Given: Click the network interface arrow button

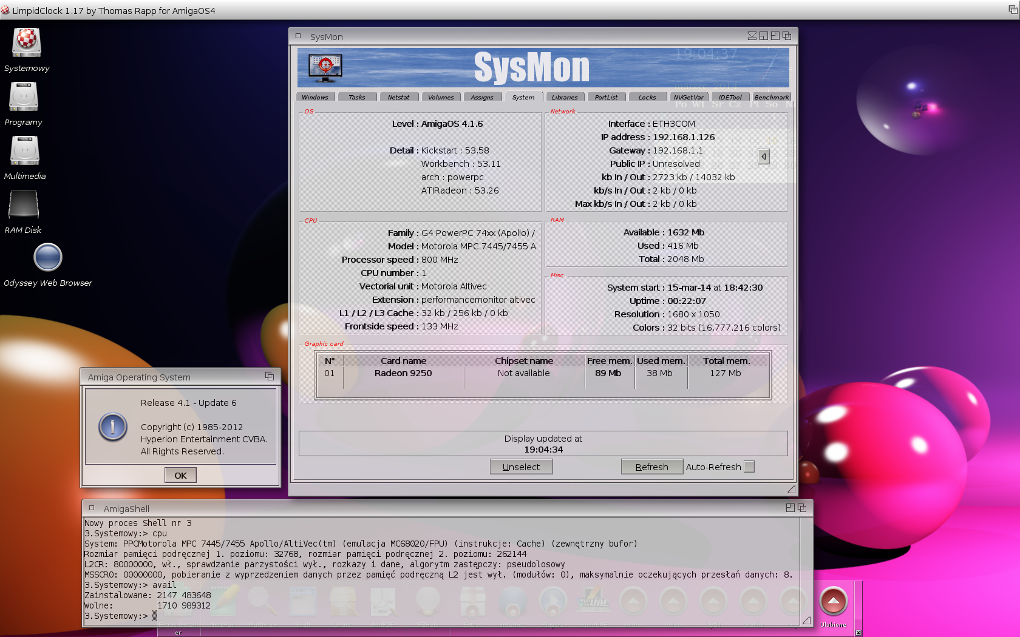Looking at the screenshot, I should coord(764,157).
